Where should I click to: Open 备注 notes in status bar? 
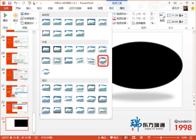(102, 138)
